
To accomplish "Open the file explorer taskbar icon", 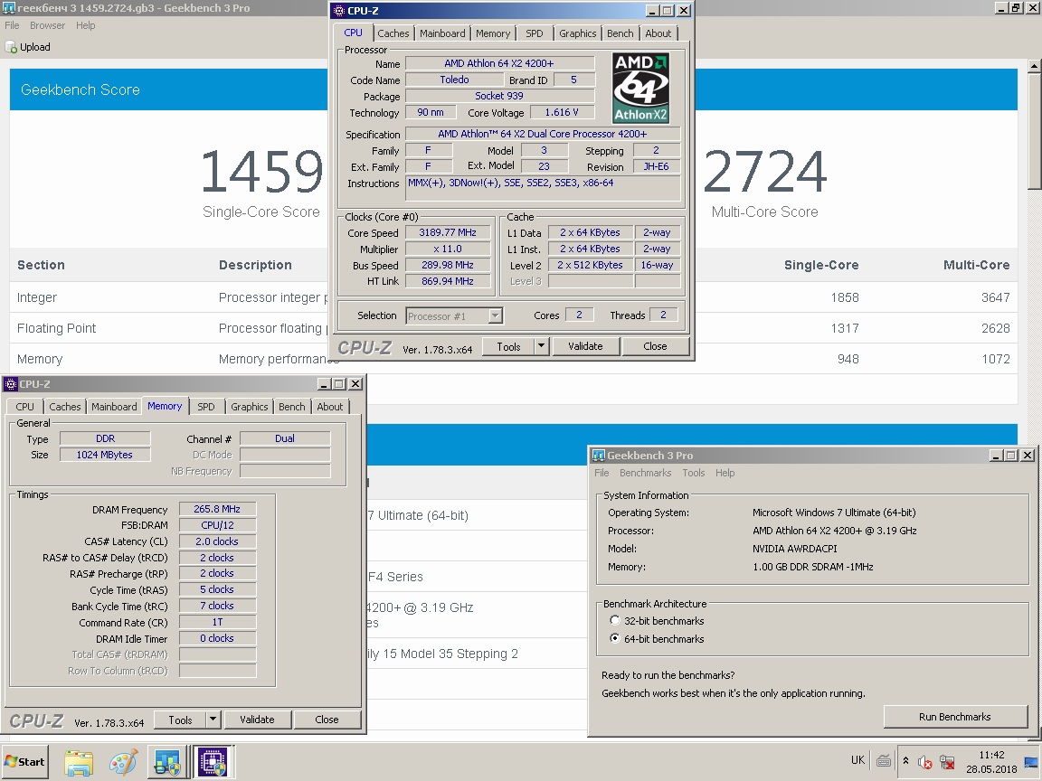I will [79, 762].
